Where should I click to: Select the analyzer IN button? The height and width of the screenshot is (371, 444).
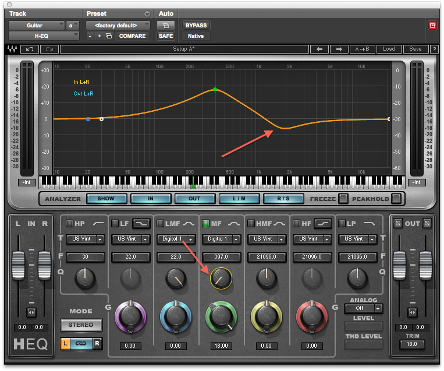coord(151,199)
